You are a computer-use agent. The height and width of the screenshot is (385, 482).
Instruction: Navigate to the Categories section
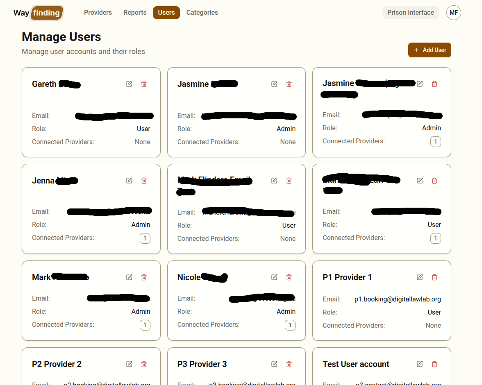click(202, 12)
